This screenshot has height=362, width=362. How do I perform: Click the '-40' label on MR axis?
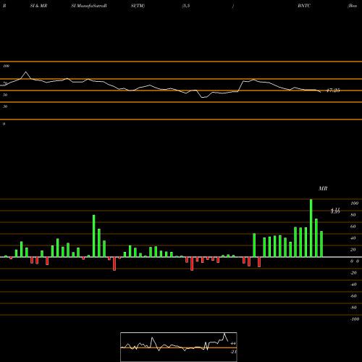353,285
